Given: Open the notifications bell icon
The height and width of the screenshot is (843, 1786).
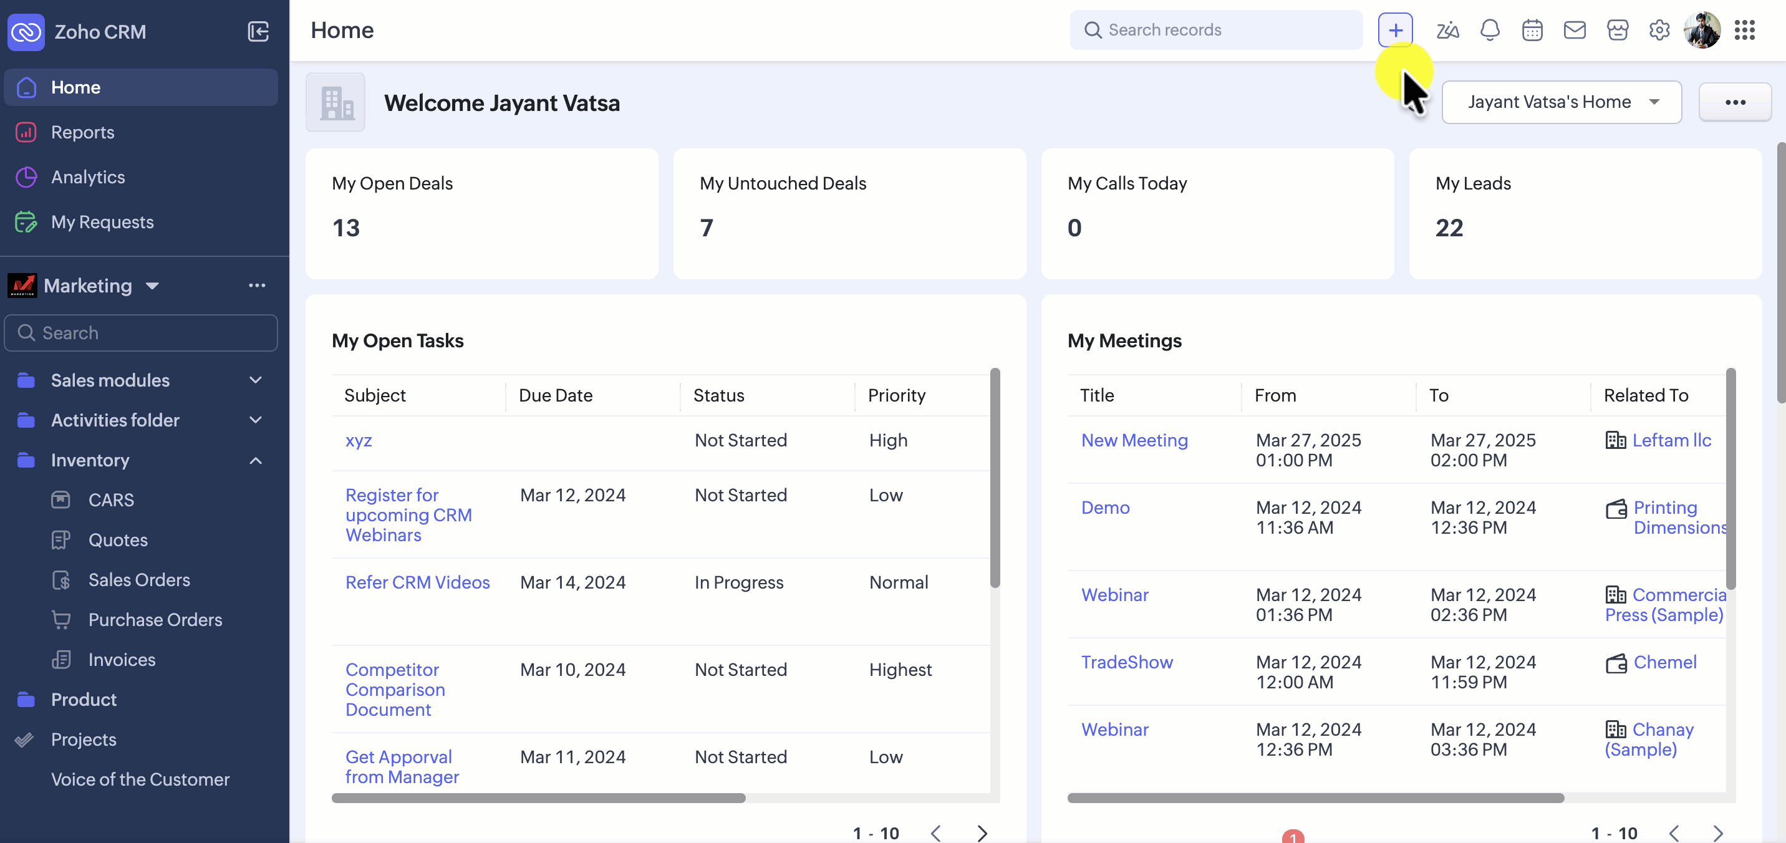Looking at the screenshot, I should pyautogui.click(x=1490, y=31).
